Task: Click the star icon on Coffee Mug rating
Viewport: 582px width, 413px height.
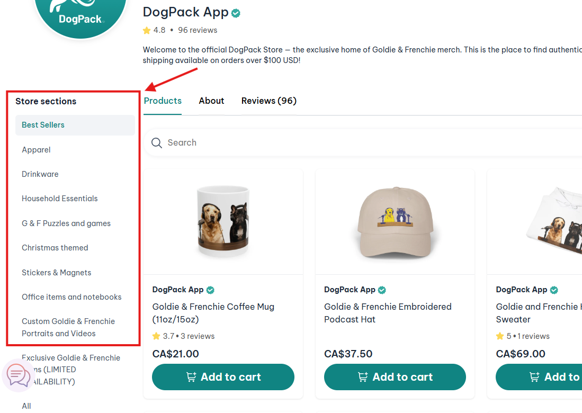Action: pos(156,336)
